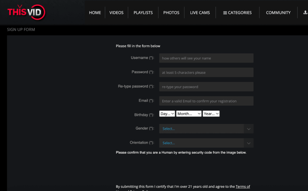The image size is (308, 191).
Task: Click into the Username input field
Action: (x=206, y=58)
